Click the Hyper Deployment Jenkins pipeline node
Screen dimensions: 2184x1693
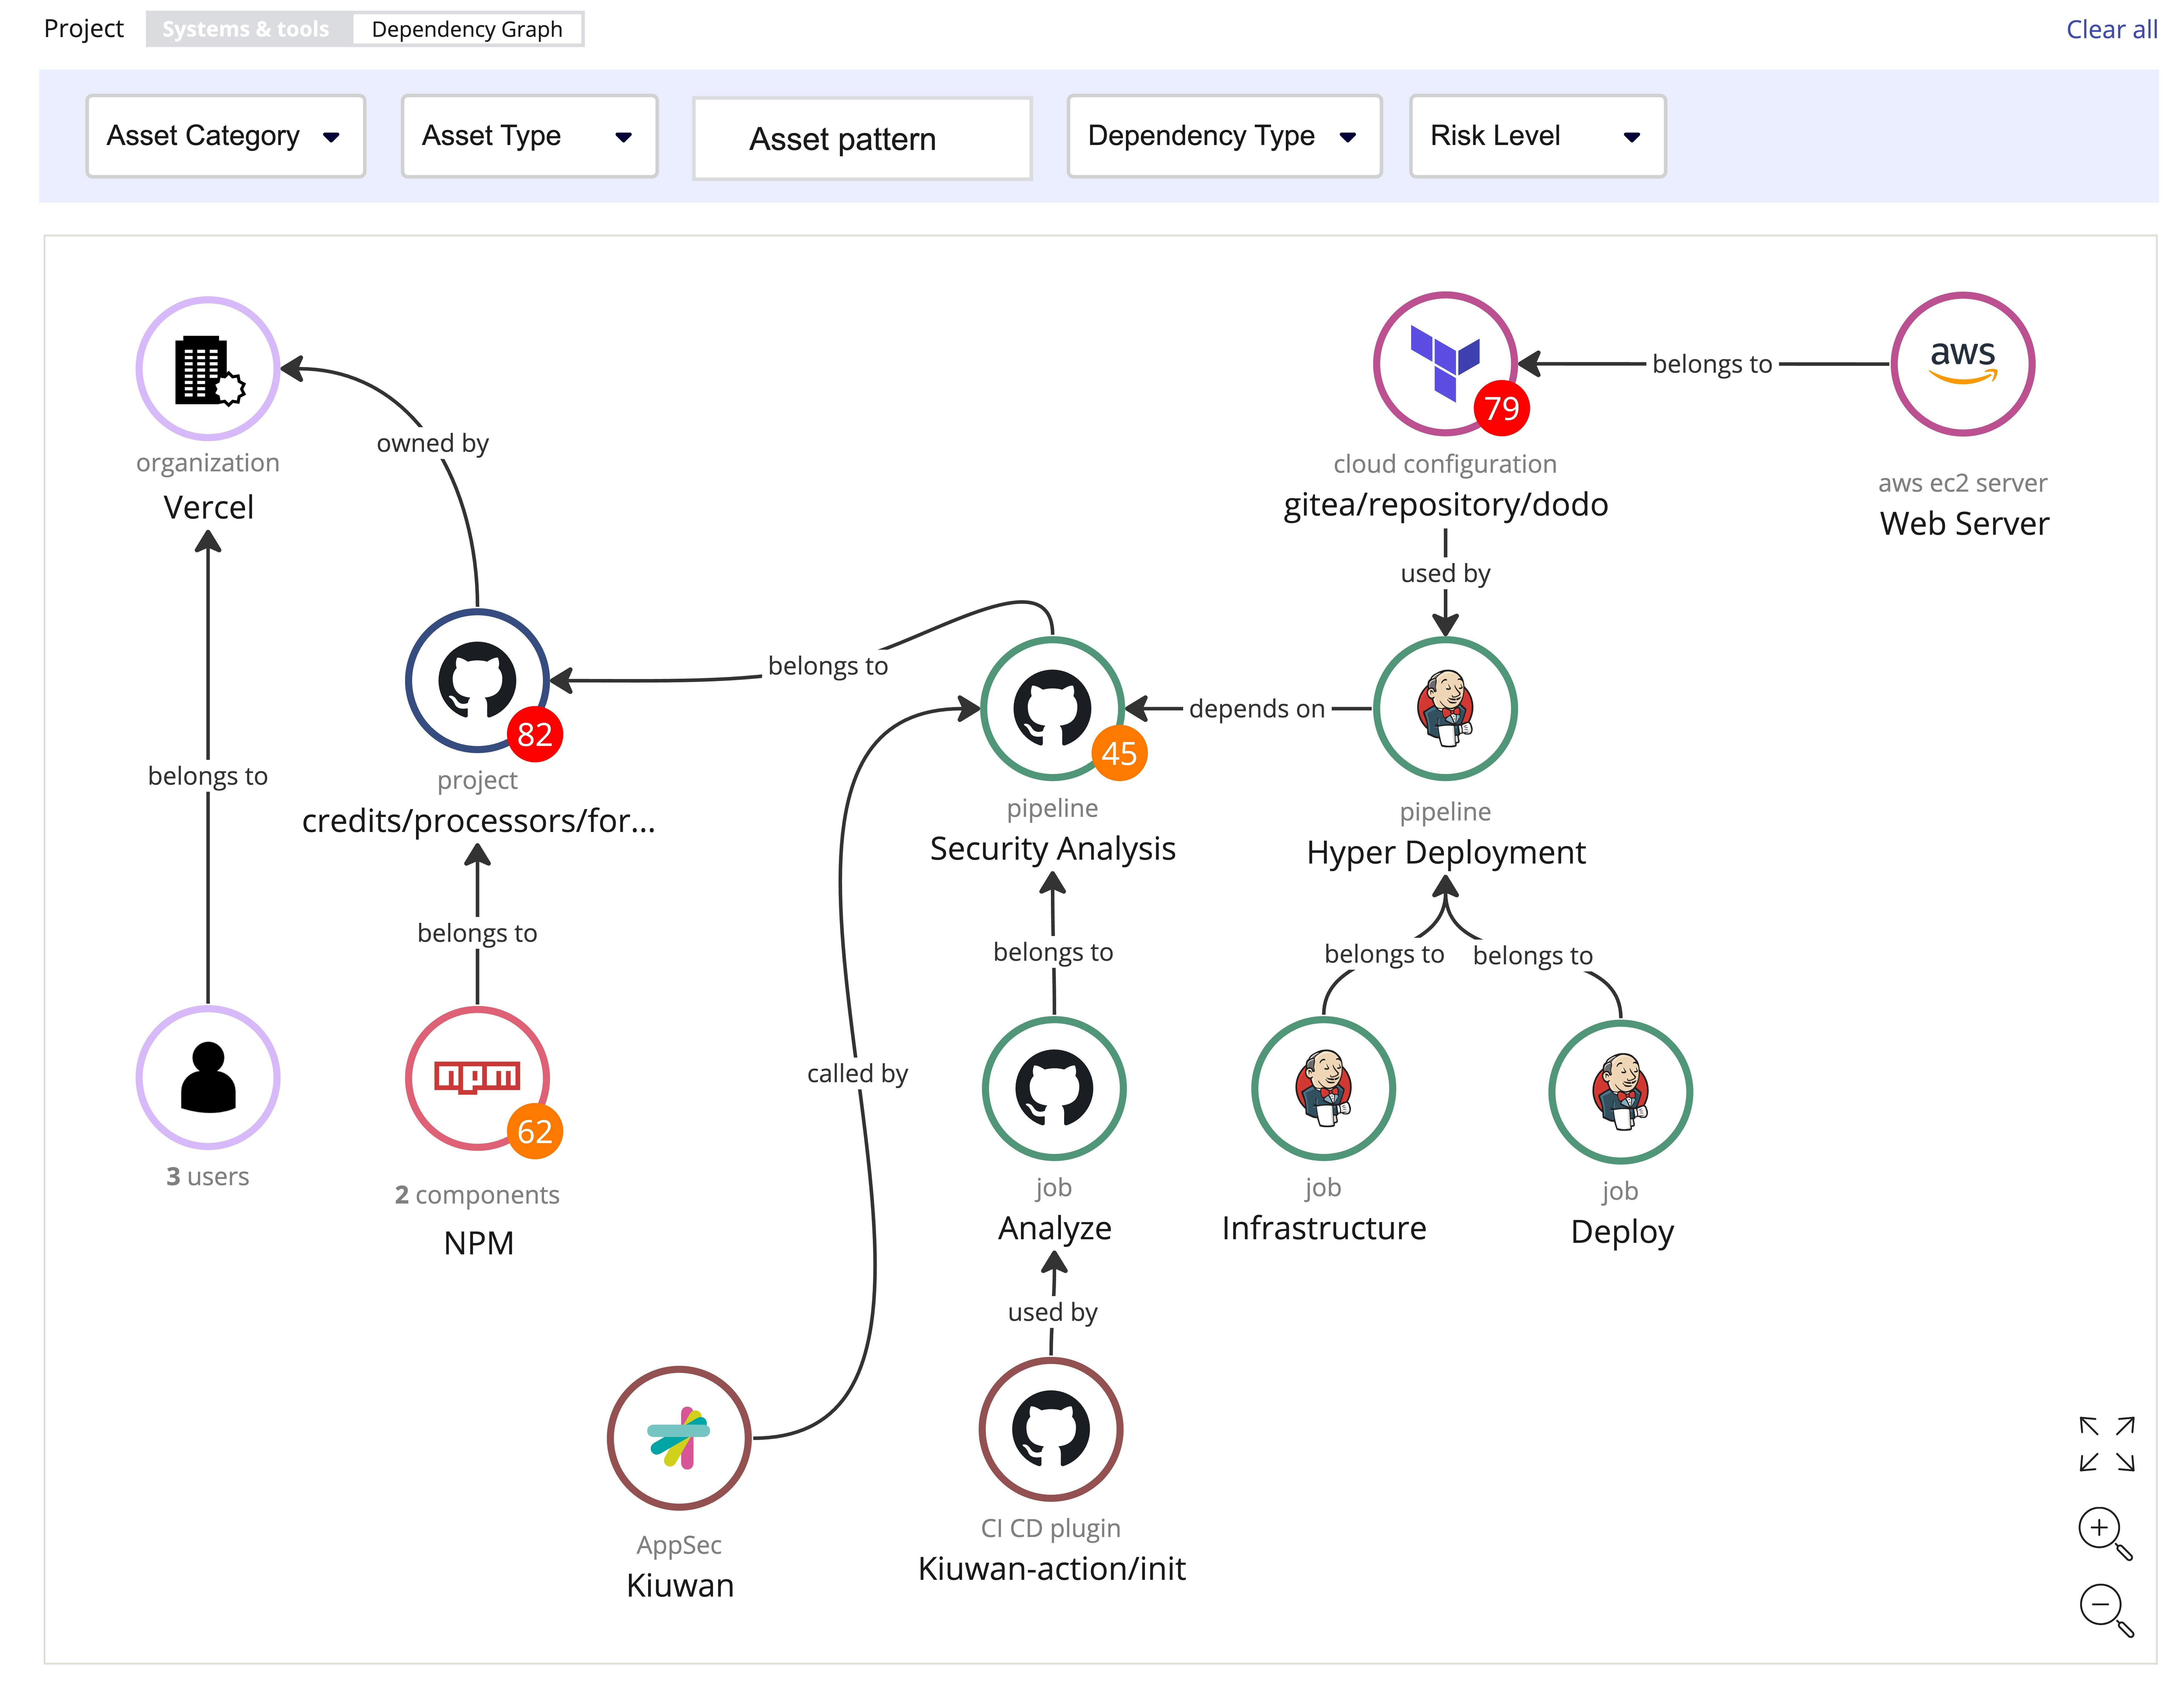pos(1445,709)
